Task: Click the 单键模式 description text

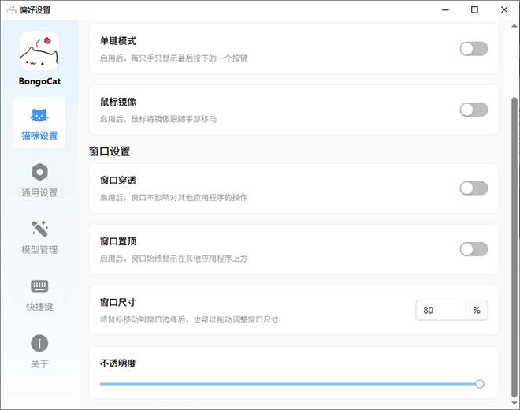Action: pos(174,58)
